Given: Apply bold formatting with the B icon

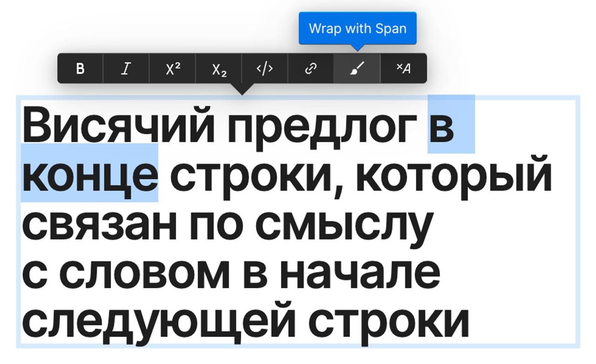Looking at the screenshot, I should click(x=80, y=69).
